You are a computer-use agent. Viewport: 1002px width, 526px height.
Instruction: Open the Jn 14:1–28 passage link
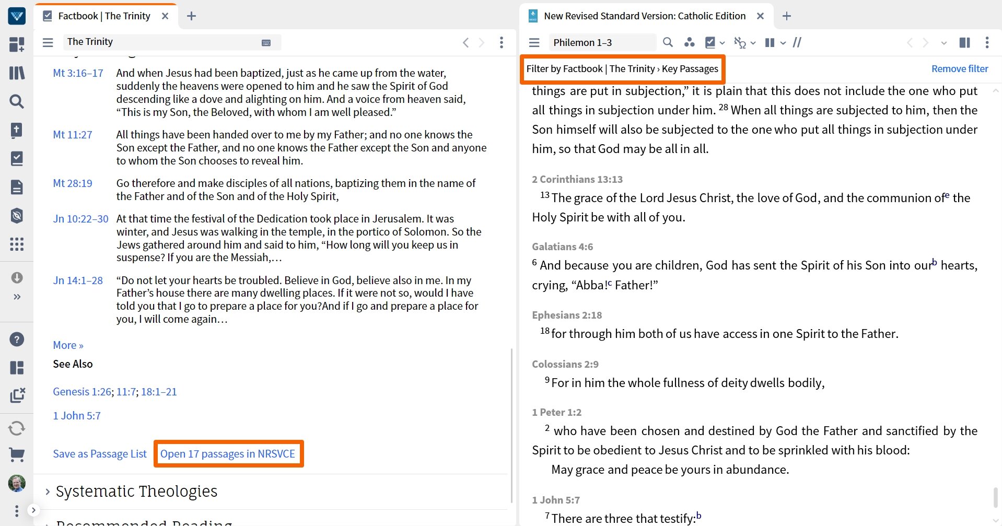click(78, 280)
